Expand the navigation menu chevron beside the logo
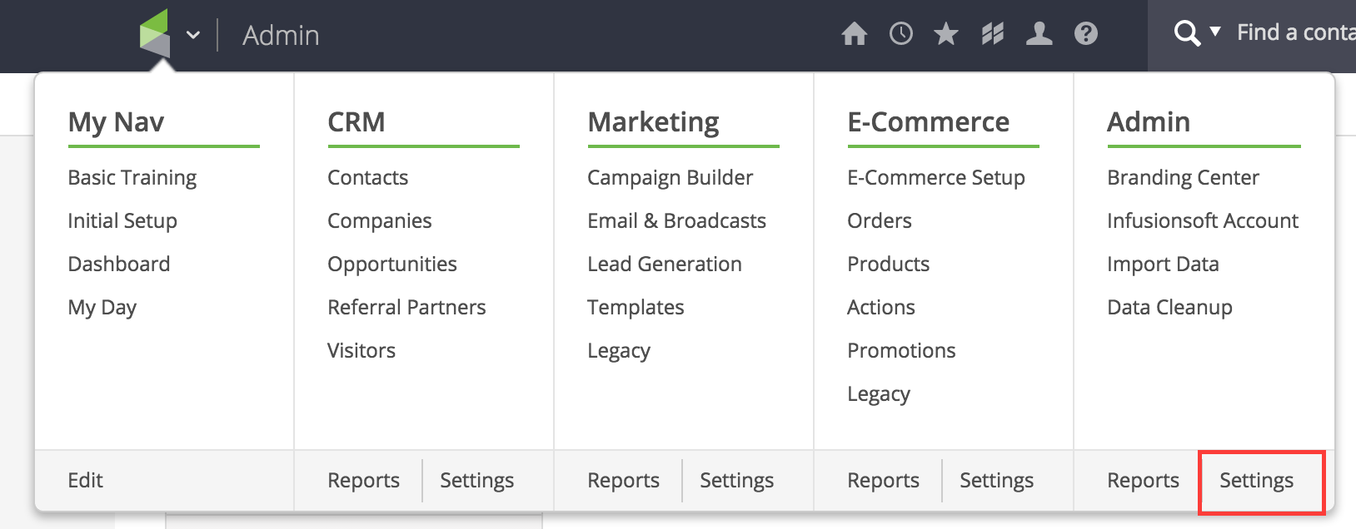The height and width of the screenshot is (529, 1356). pyautogui.click(x=193, y=35)
